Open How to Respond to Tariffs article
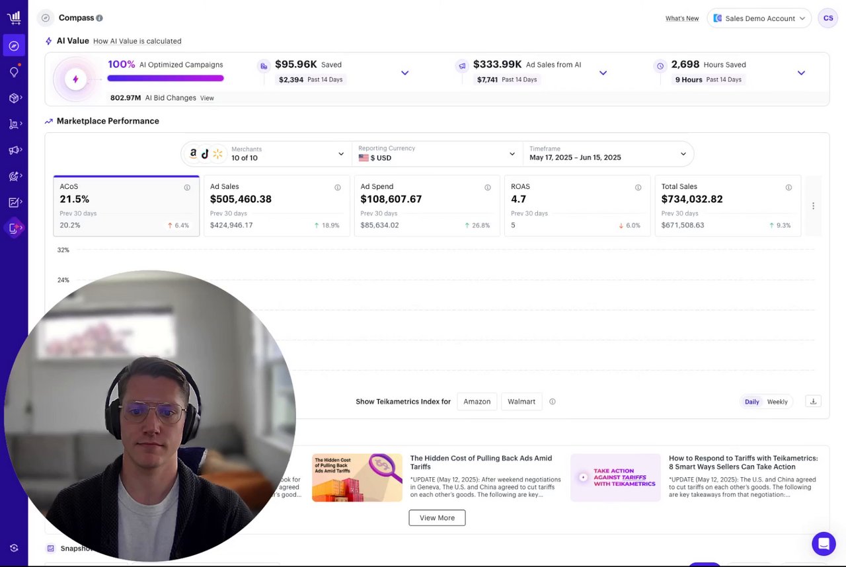846x567 pixels. (743, 462)
